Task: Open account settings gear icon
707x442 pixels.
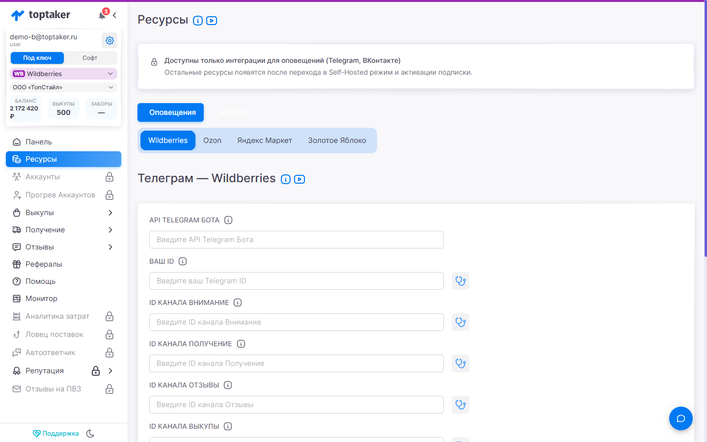Action: click(109, 40)
